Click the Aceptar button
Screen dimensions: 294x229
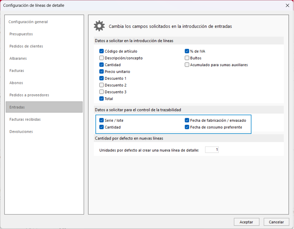pos(246,222)
